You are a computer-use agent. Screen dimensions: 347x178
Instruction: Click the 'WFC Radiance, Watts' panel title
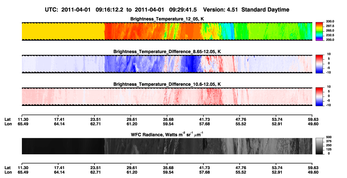click(x=167, y=134)
